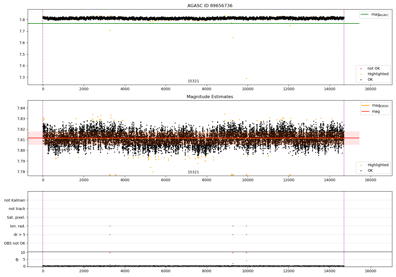Click 'OK' legend entry in Magnitude Estimates plot
The height and width of the screenshot is (277, 396).
(370, 171)
